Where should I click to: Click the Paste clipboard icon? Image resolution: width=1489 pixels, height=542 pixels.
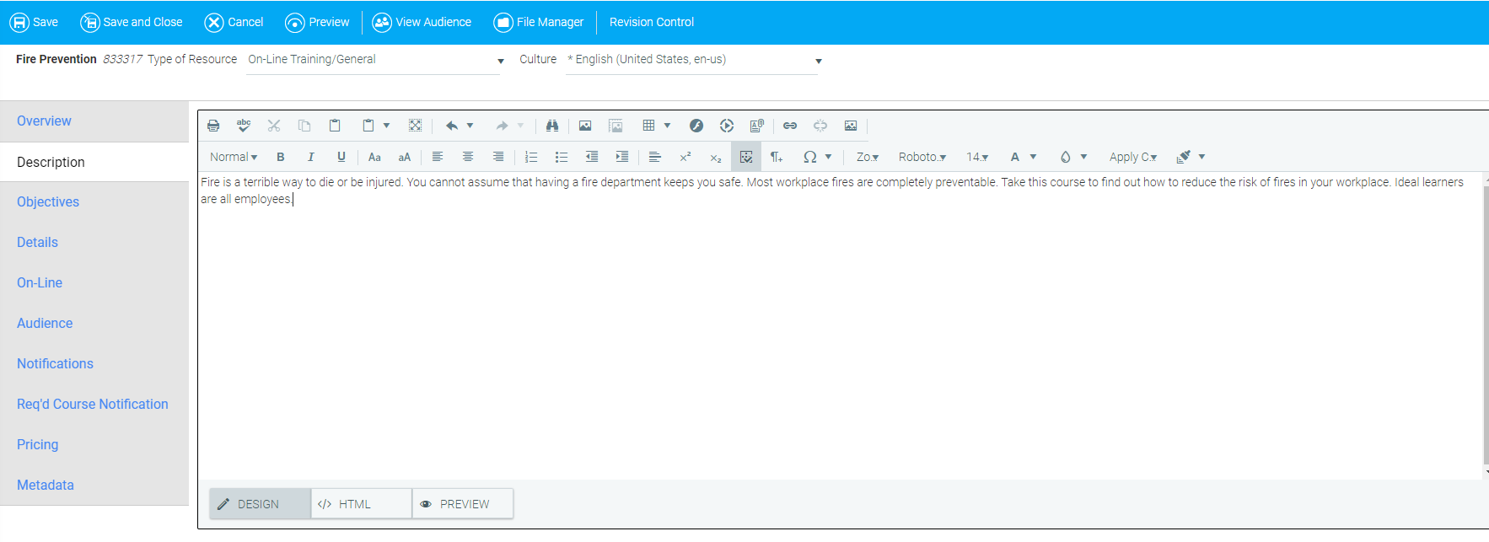click(335, 126)
